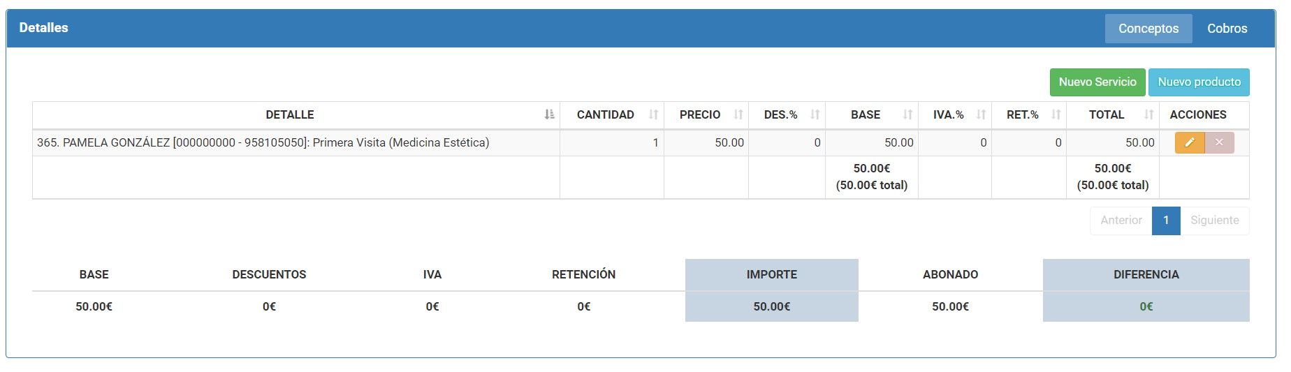Go to Anterior page
The height and width of the screenshot is (372, 1291).
tap(1121, 221)
